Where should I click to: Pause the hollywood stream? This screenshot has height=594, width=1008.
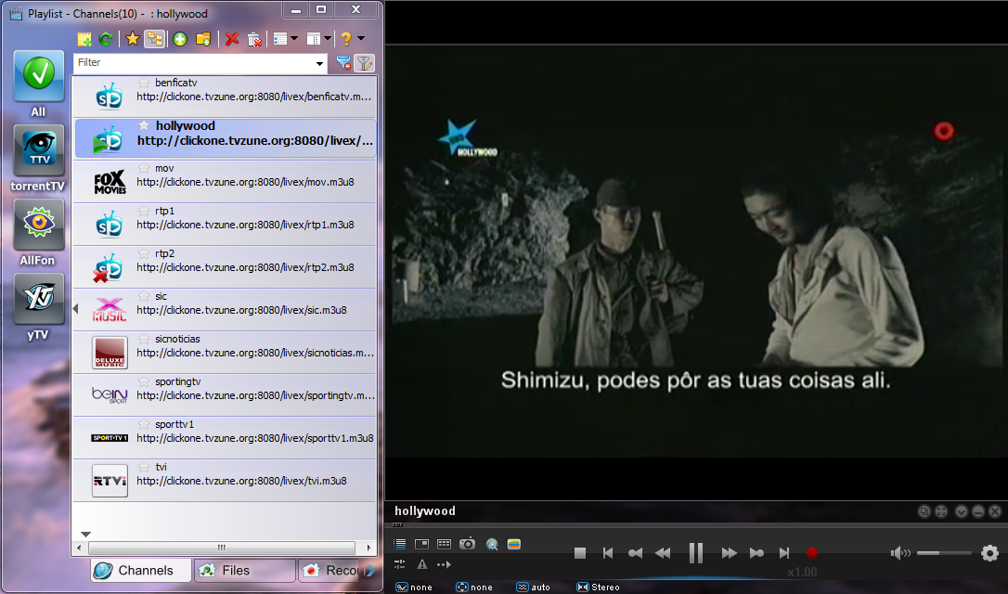click(695, 553)
